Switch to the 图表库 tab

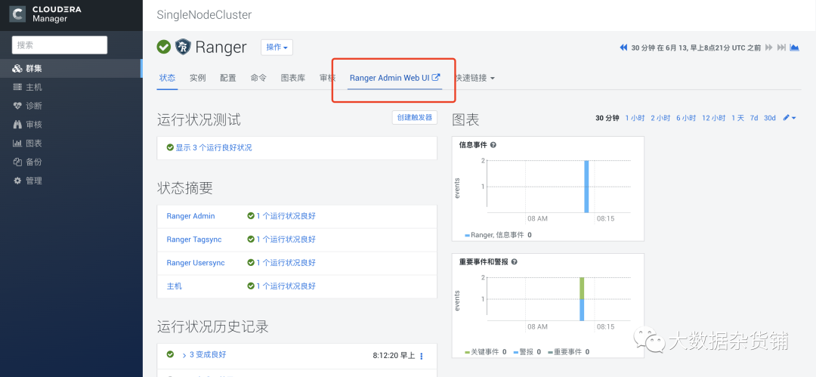point(293,78)
